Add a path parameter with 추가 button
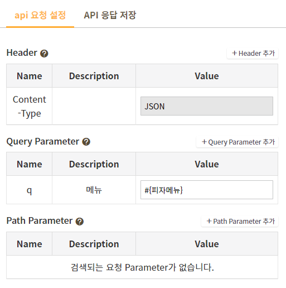 tap(240, 222)
